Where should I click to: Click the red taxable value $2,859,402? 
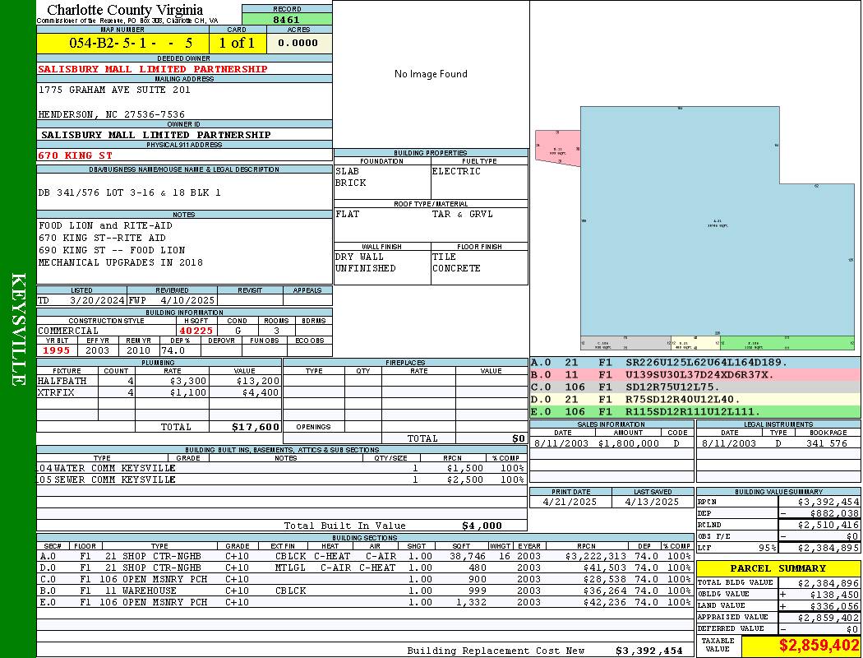[x=819, y=645]
